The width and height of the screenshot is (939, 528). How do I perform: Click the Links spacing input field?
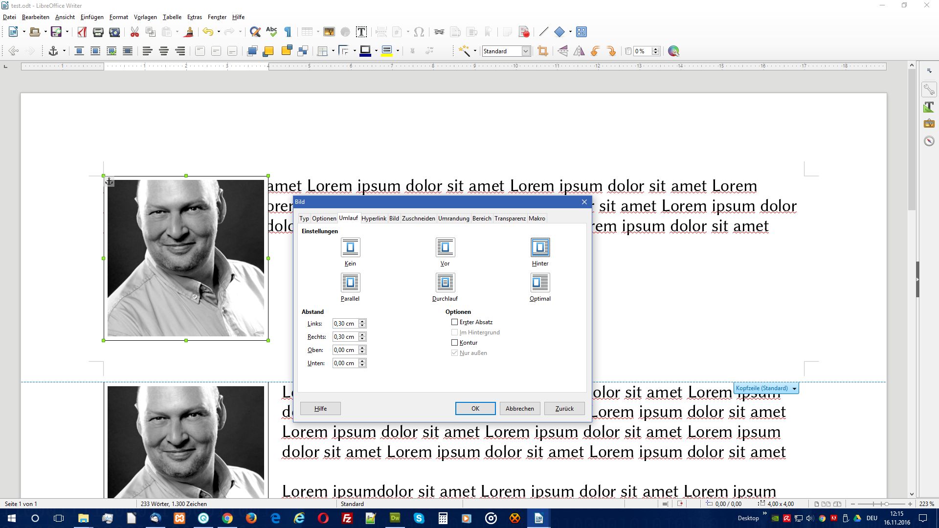point(345,324)
